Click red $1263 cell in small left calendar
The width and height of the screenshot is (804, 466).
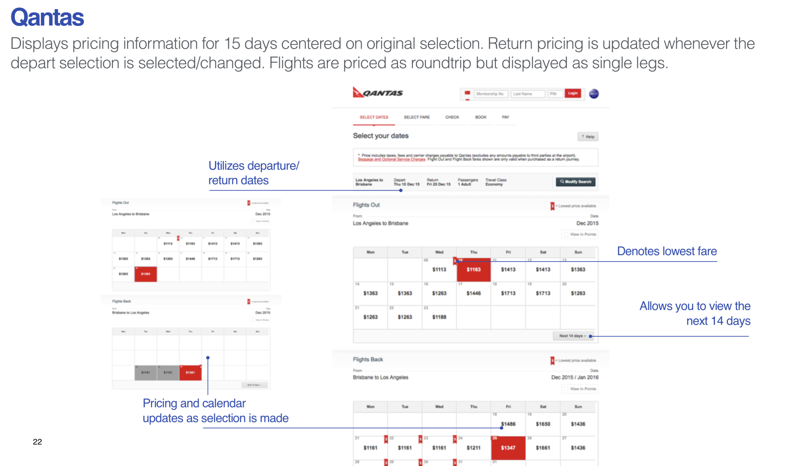point(145,274)
